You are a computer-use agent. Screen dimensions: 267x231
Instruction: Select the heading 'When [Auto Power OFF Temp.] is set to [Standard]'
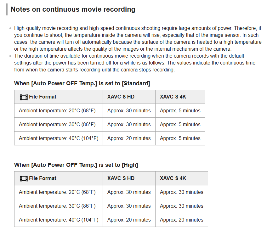pyautogui.click(x=82, y=83)
